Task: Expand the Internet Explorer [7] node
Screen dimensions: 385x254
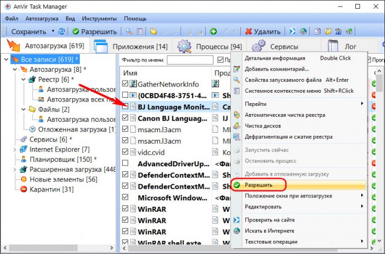Action: click(x=15, y=149)
